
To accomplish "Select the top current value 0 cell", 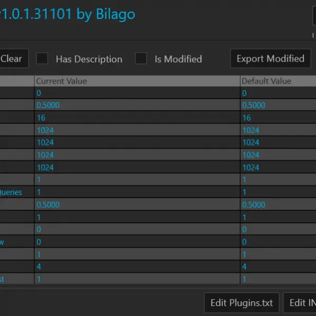I will point(137,93).
